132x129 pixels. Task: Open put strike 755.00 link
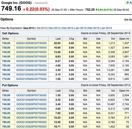click(x=6, y=118)
